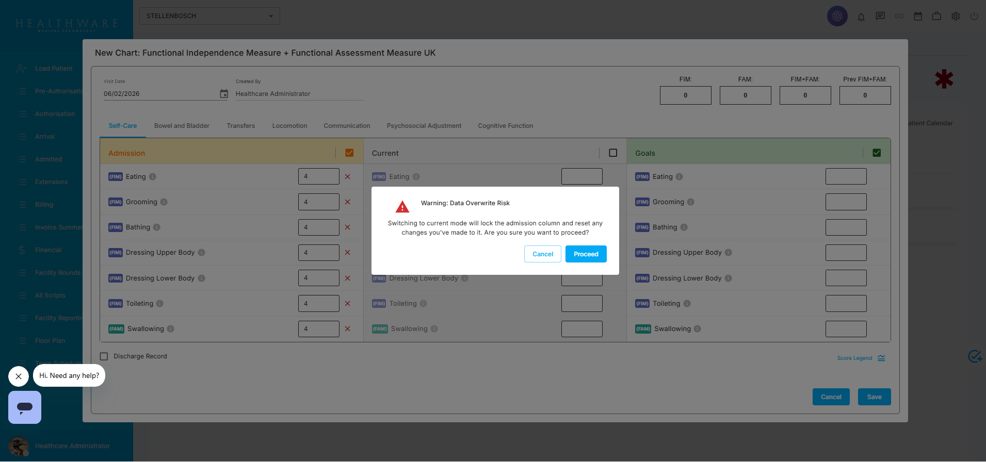Switch to the Bowel and Bladder tab

(x=182, y=126)
